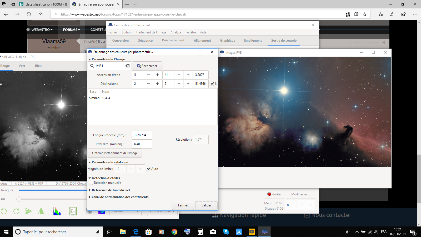421x237 pixels.
Task: Switch to Séquence tab
Action: click(145, 41)
